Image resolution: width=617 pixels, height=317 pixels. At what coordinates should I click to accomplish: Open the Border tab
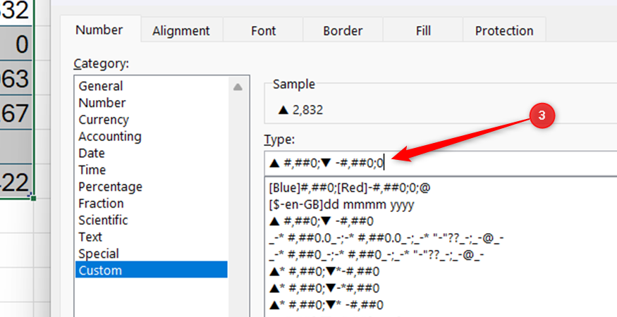click(343, 30)
